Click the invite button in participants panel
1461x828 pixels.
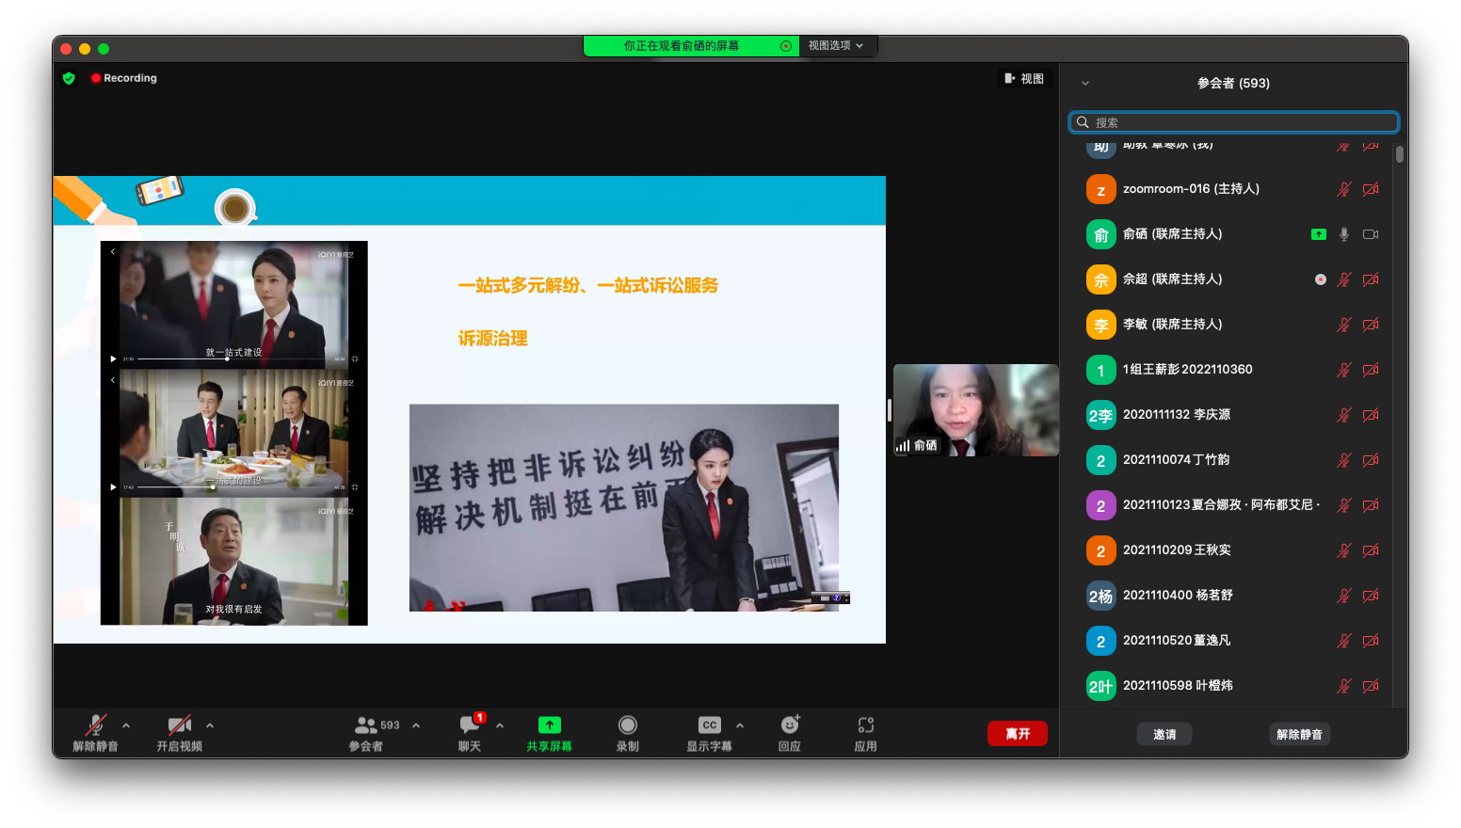tap(1164, 734)
